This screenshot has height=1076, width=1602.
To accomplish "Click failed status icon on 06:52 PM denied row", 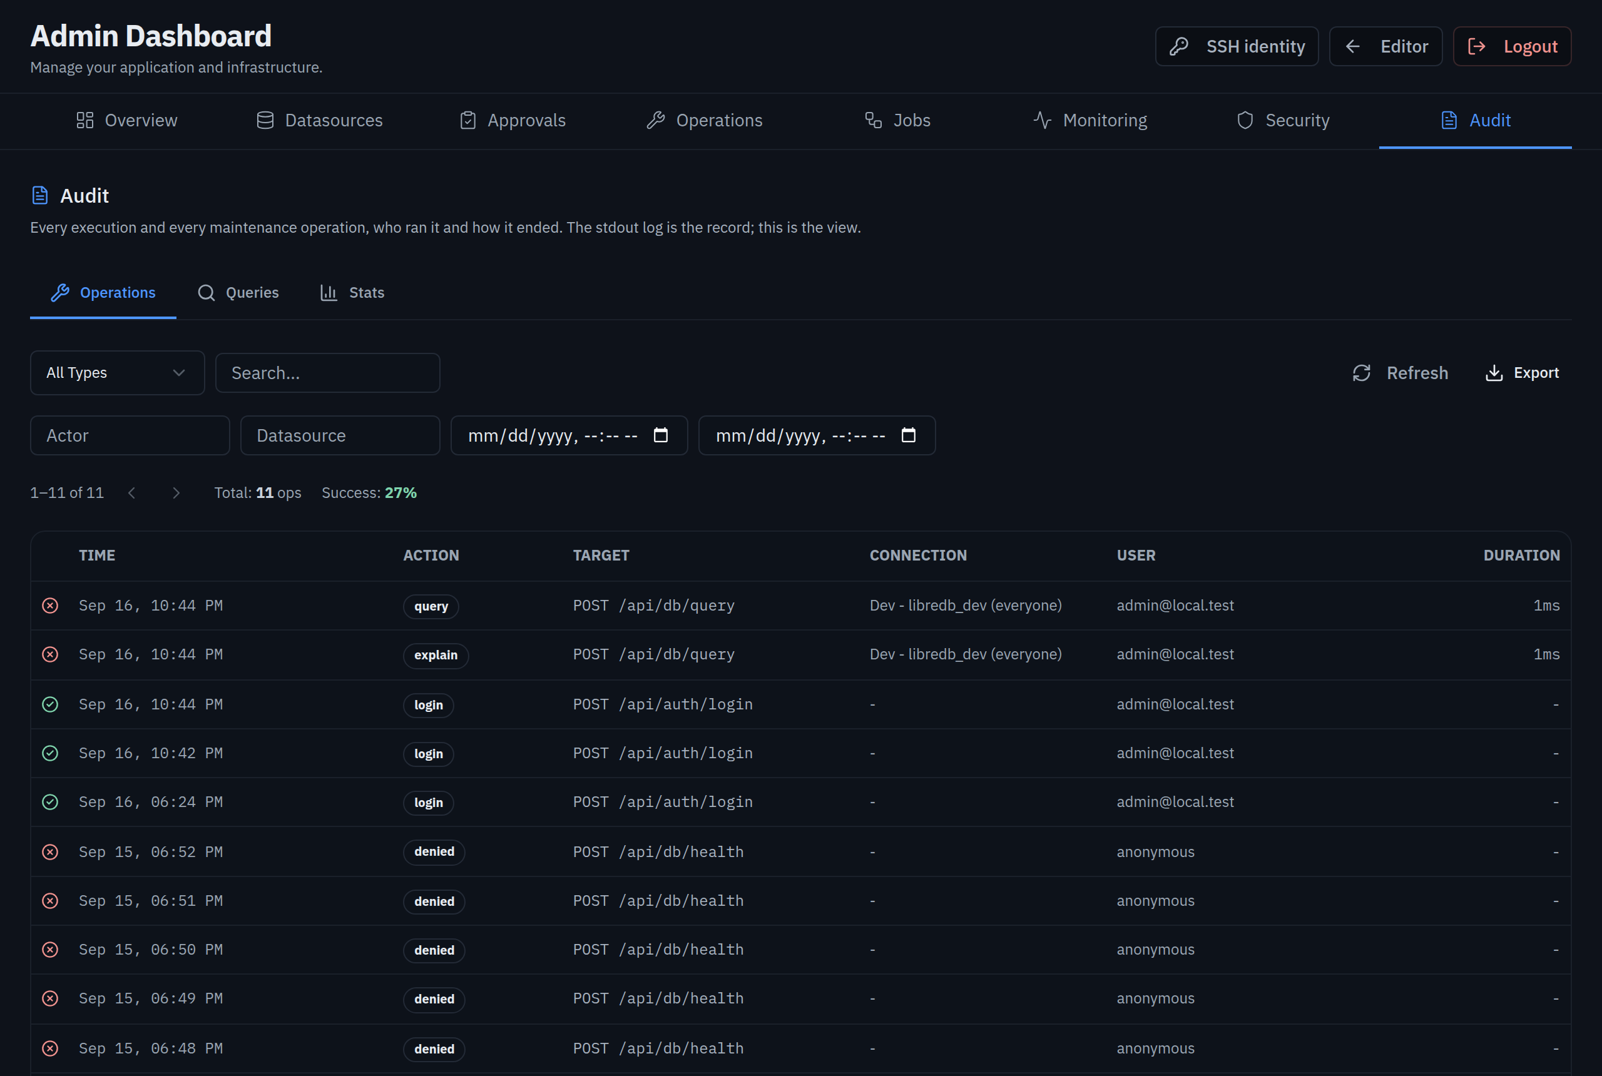I will [x=50, y=851].
